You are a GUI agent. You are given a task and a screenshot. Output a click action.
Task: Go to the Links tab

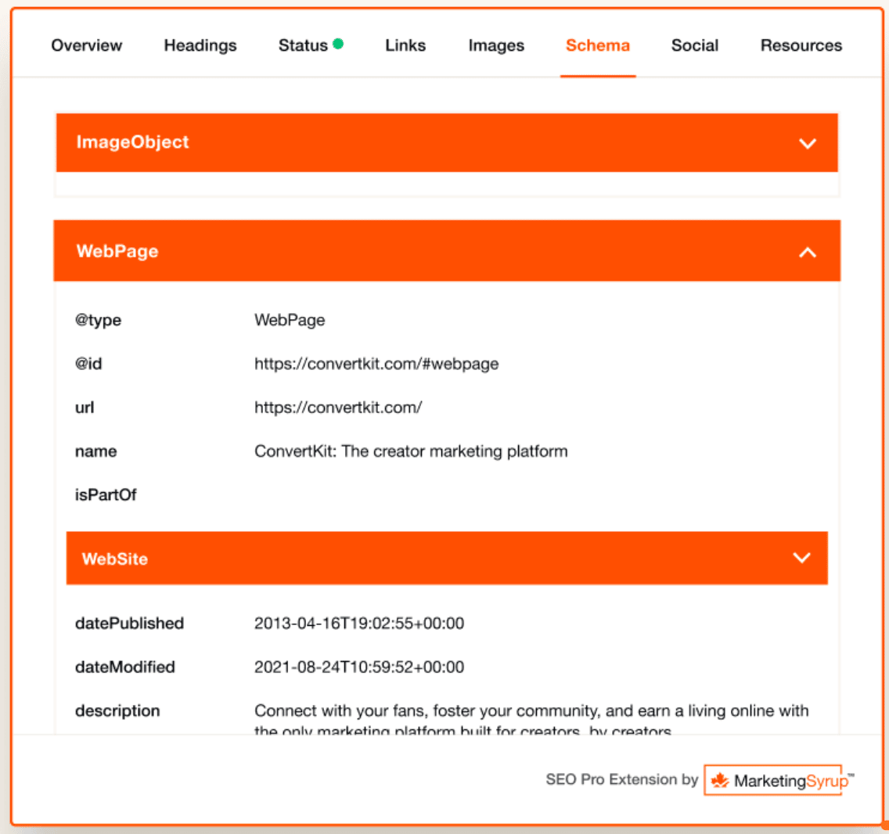(405, 45)
